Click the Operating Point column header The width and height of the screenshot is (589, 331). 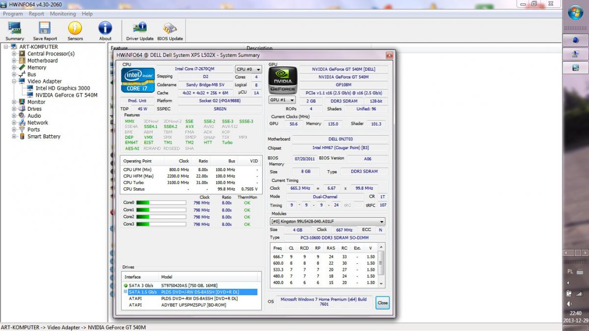click(141, 161)
